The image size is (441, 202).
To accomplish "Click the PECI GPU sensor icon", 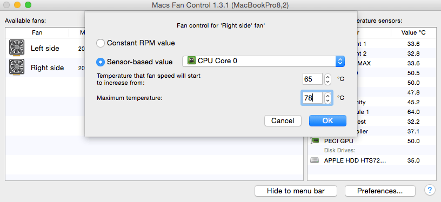I will (315, 141).
